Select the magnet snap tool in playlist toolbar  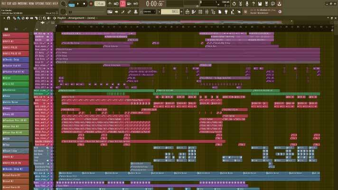pyautogui.click(x=9, y=18)
